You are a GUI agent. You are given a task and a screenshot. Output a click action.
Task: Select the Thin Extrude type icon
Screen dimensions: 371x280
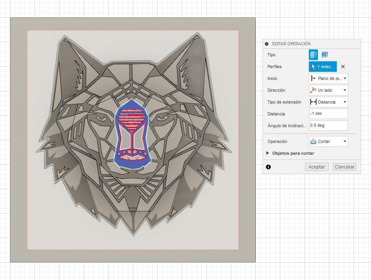pos(324,55)
